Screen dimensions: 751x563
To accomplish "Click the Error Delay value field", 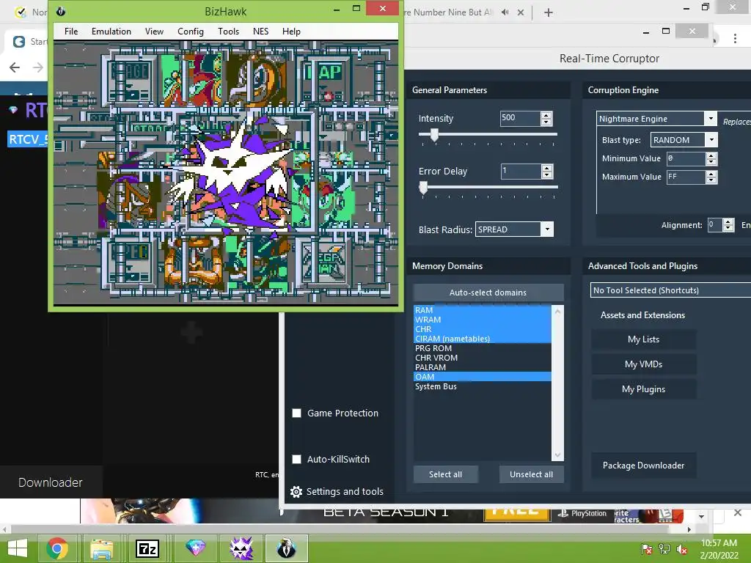I will [521, 171].
